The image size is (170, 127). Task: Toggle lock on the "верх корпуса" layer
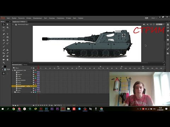click(x=34, y=80)
